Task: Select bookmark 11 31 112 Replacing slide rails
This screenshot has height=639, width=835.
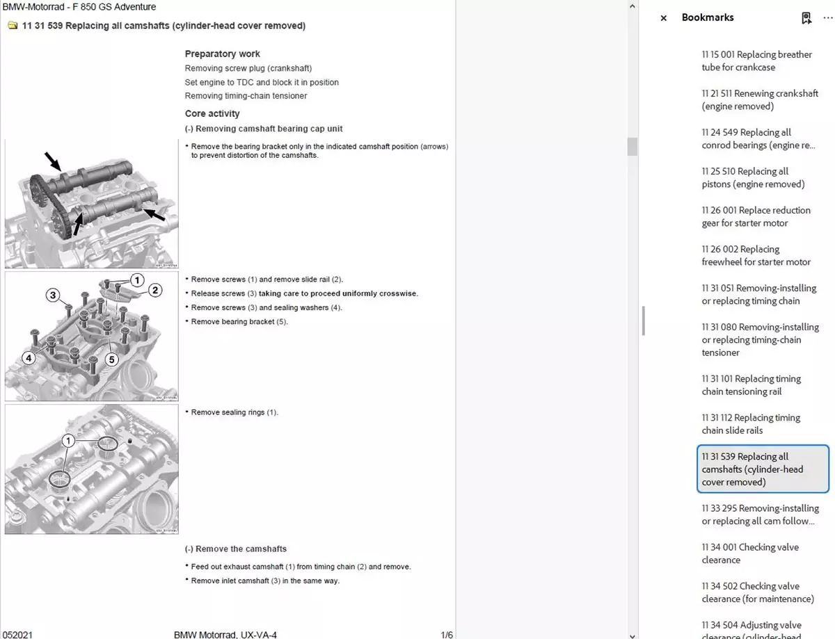Action: [751, 424]
